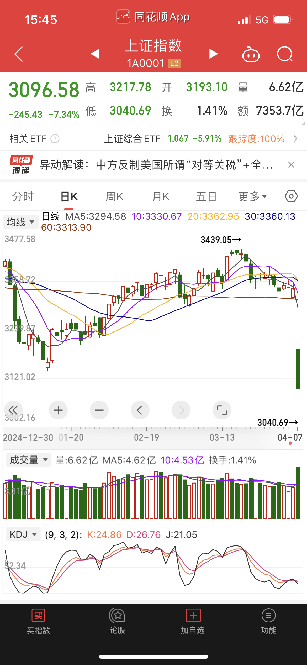Tap 加自选 to add to watchlist
307x665 pixels.
click(x=193, y=621)
